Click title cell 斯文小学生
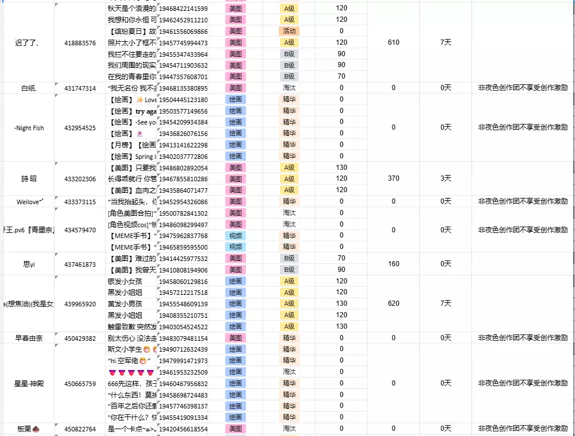The height and width of the screenshot is (436, 575). click(131, 349)
